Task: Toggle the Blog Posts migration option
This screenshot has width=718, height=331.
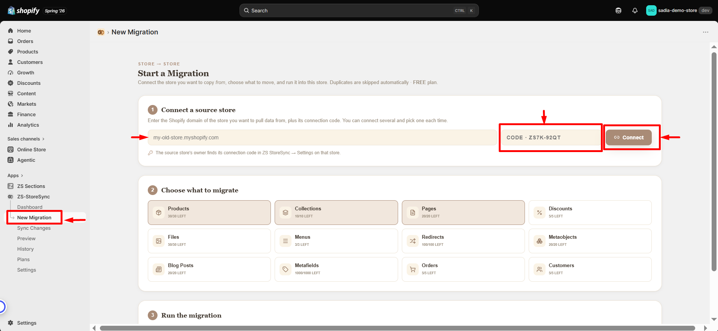Action: point(209,269)
